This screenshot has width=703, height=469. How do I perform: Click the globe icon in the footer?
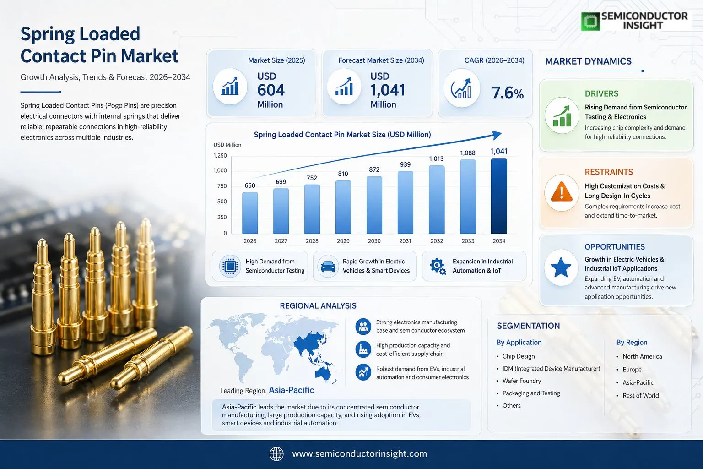click(x=276, y=454)
